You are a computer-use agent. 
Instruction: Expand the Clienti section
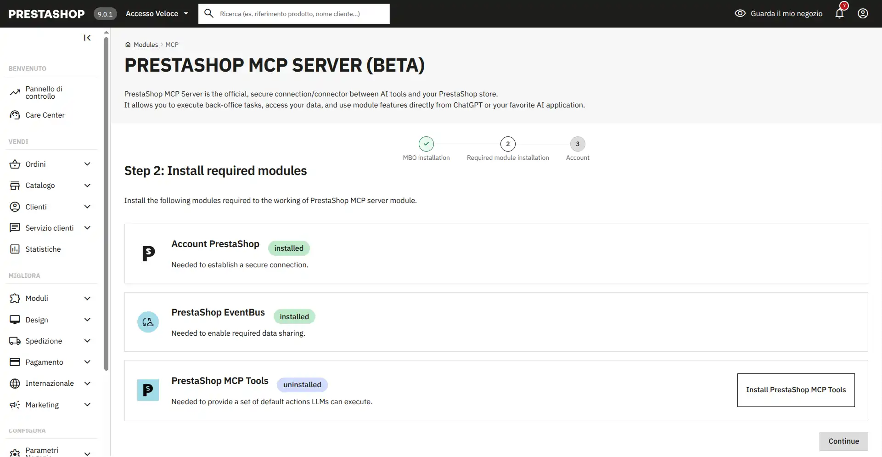pyautogui.click(x=36, y=207)
